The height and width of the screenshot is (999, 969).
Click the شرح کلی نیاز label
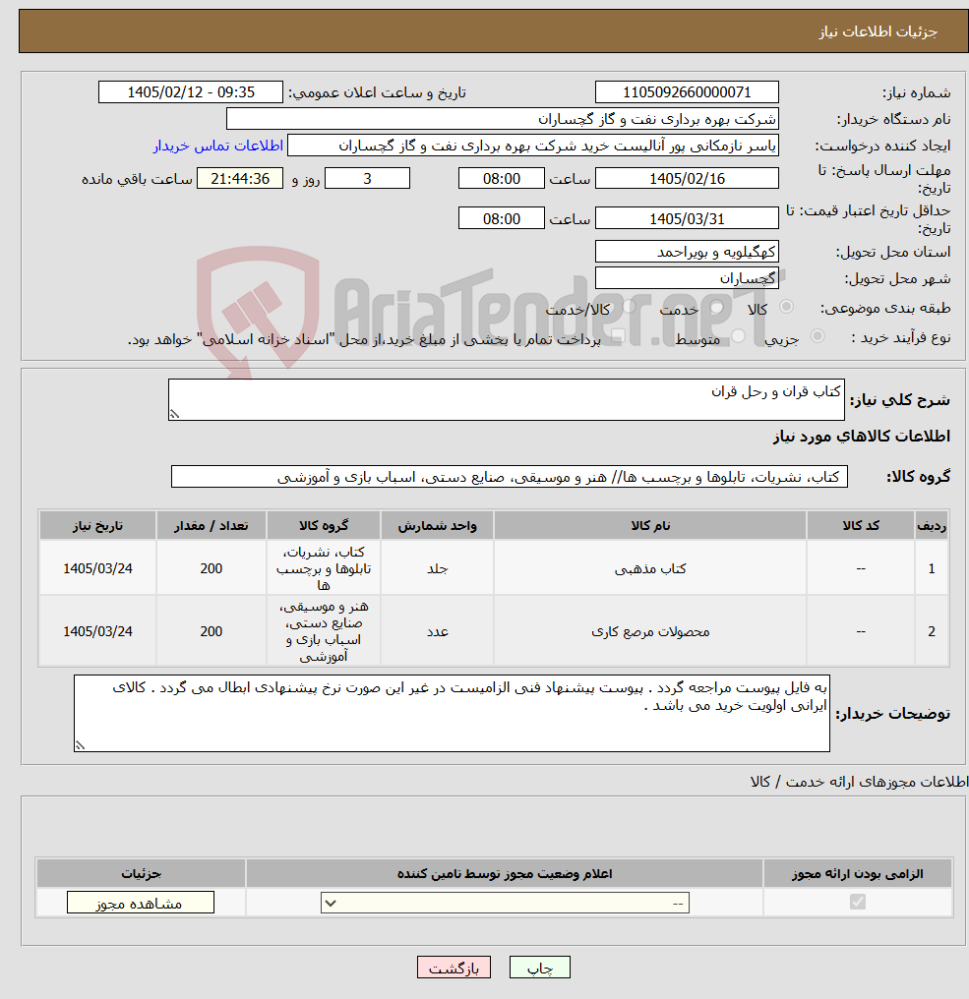(899, 400)
